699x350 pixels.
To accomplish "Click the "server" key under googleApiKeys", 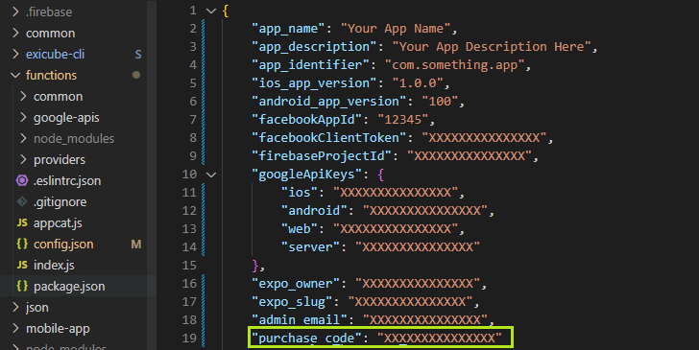I will [311, 247].
